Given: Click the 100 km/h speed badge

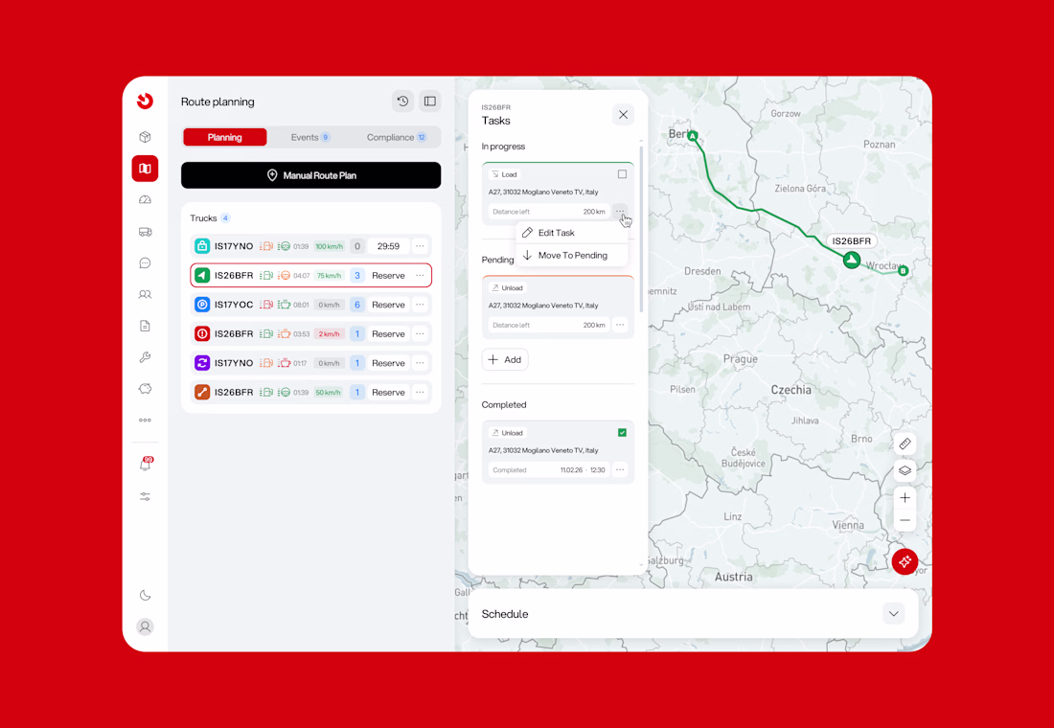Looking at the screenshot, I should 330,246.
